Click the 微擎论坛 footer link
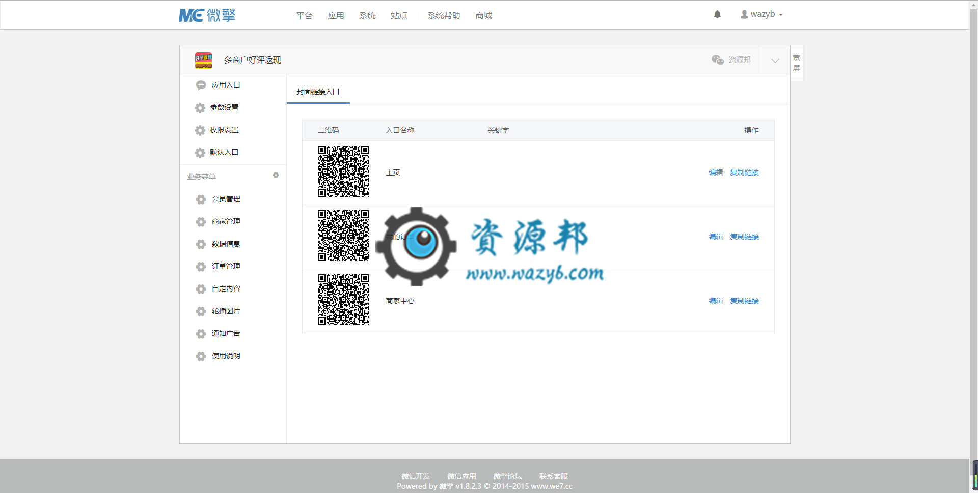The image size is (978, 493). pos(507,476)
